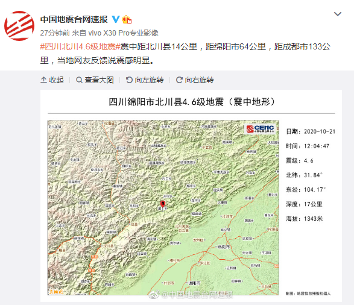Open the vivo X30 Pro专业影像 source link
Screen dimensions: 354x305
click(x=123, y=33)
